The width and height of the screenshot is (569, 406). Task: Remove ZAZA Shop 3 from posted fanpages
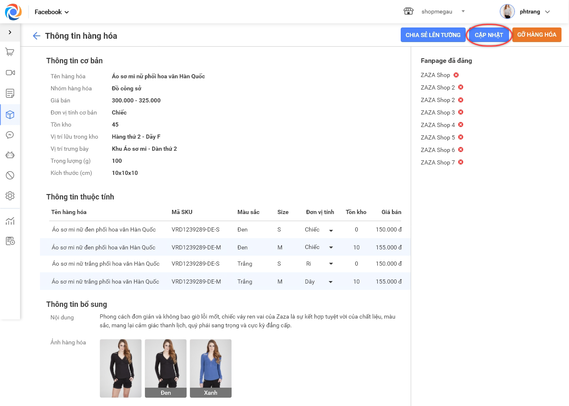point(461,112)
